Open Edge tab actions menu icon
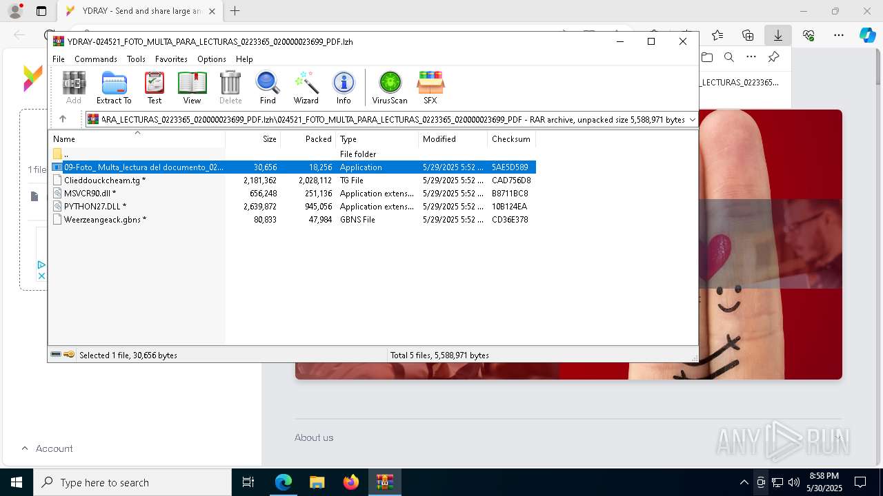Viewport: 883px width, 496px height. coord(41,11)
